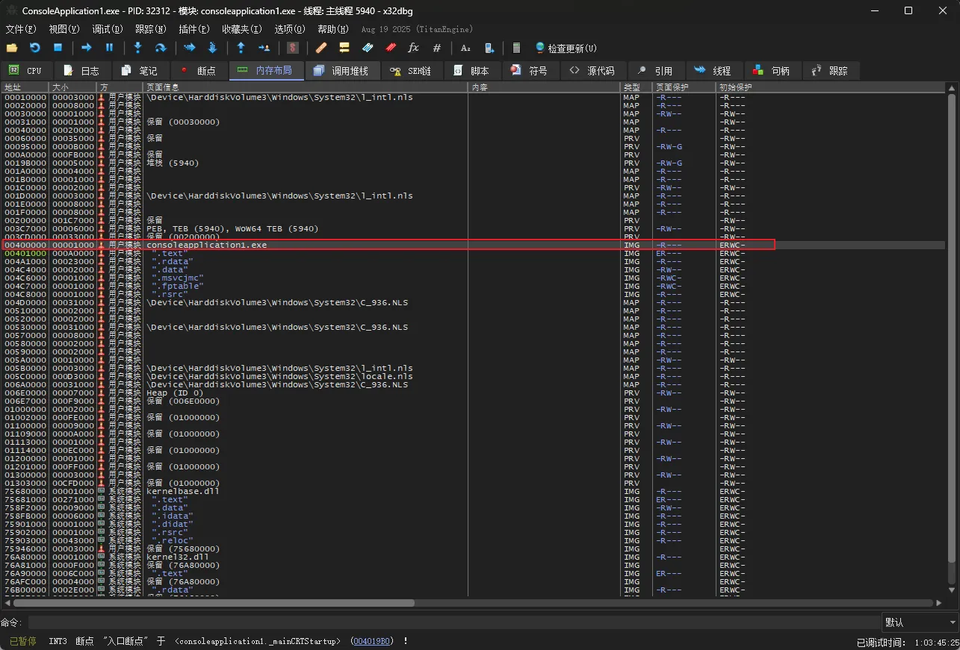This screenshot has height=650, width=960.
Task: Click the 初始保护 column header
Action: [831, 87]
